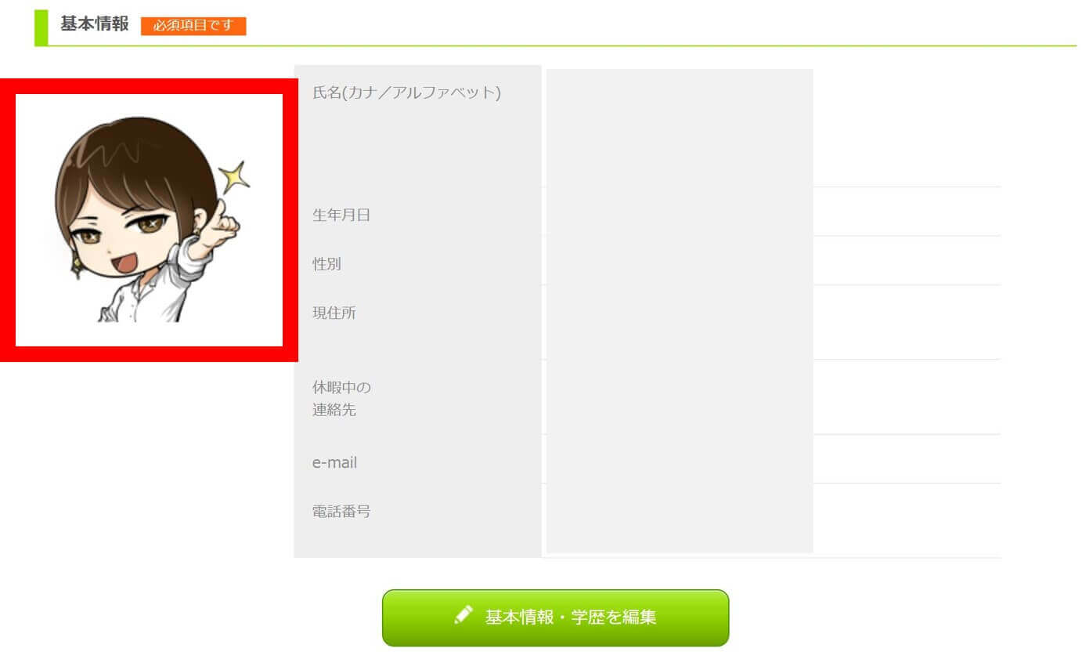Viewport: 1086px width, 659px height.
Task: Select the cartoon avatar profile picture
Action: [149, 220]
